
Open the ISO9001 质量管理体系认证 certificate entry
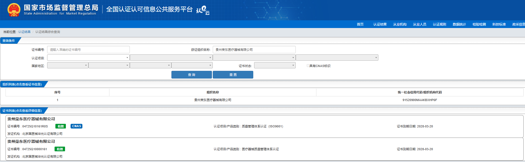(x=264, y=126)
